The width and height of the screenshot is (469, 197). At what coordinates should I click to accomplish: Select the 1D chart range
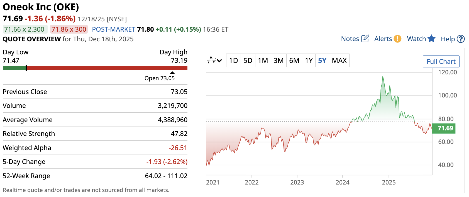tap(233, 60)
